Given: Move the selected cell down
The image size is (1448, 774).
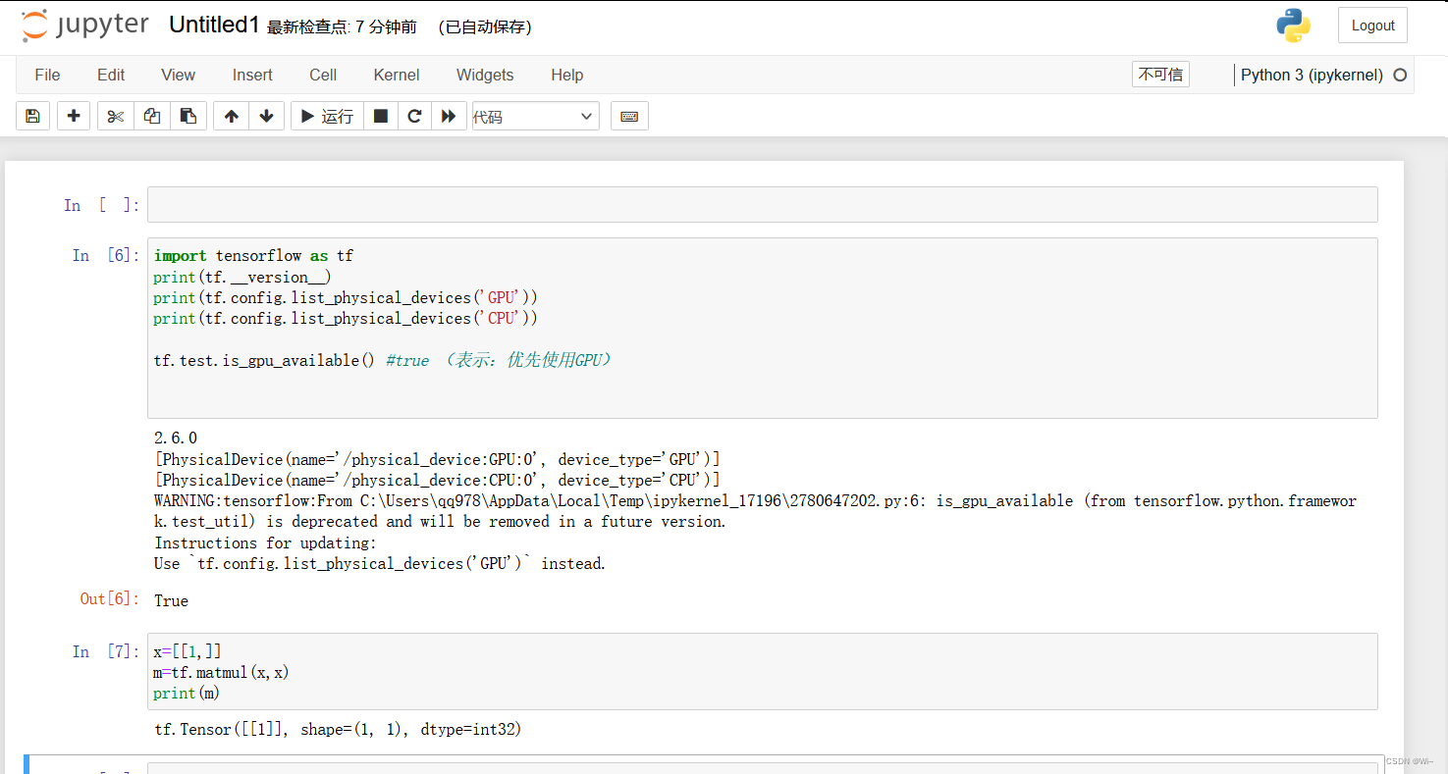Looking at the screenshot, I should coord(267,116).
